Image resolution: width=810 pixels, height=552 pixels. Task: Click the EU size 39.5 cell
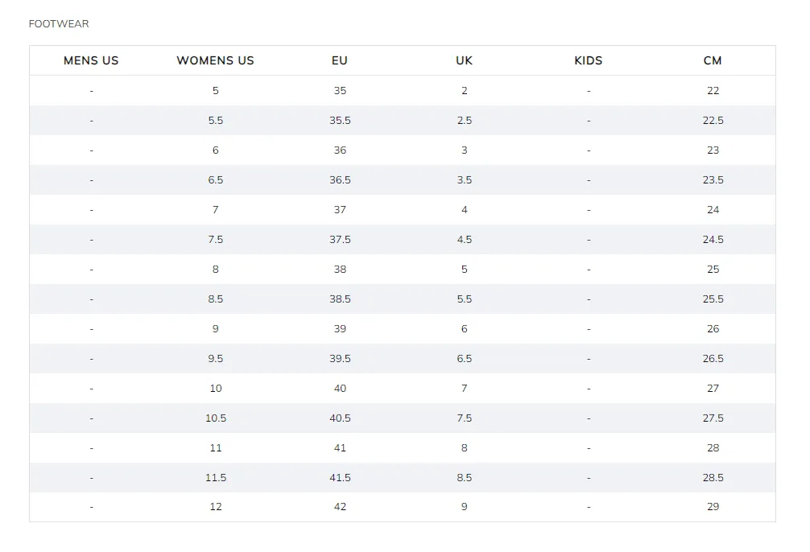point(340,358)
